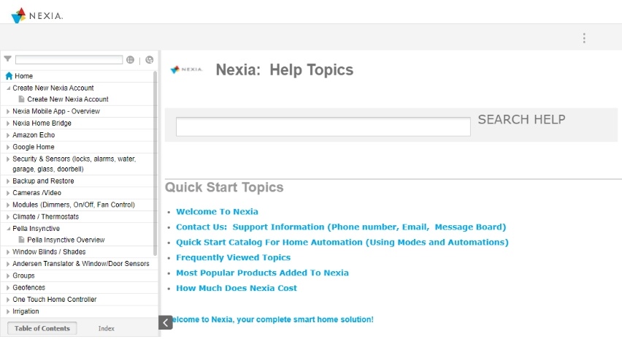Collapse the Pella Insynctive section
The height and width of the screenshot is (353, 622).
[8, 229]
